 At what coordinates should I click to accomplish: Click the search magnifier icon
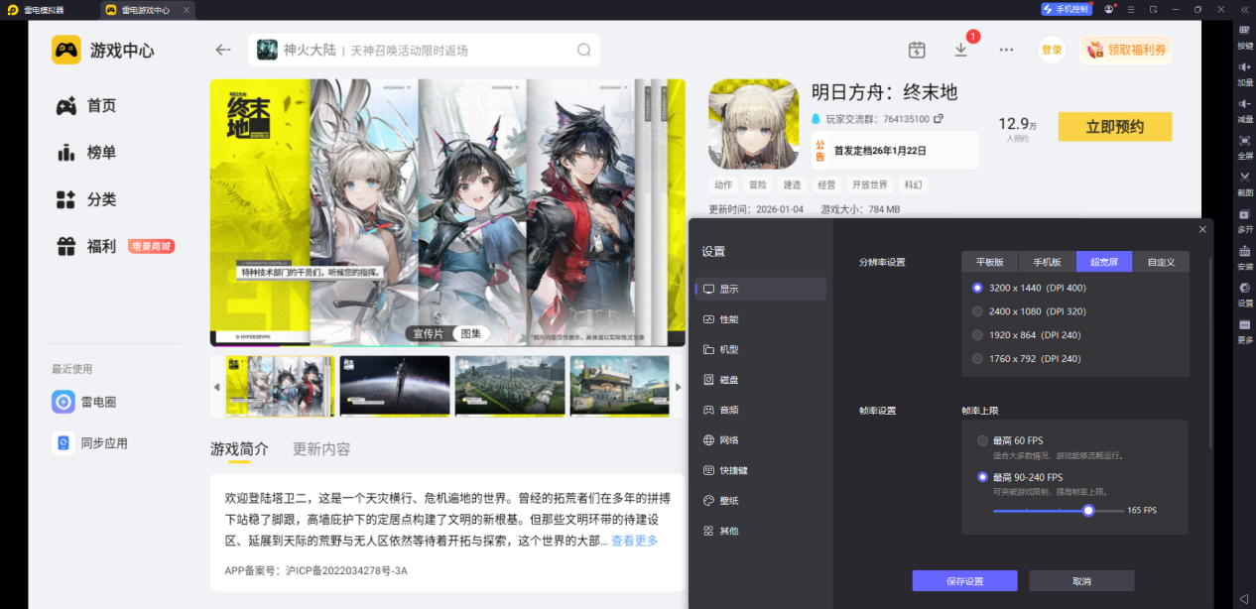click(x=584, y=50)
